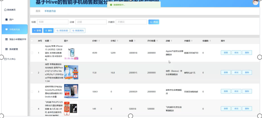Click the shop cell '倍思（Baseus）京东自营旗舰店'
Viewport: 262px width, 118px height.
click(x=173, y=73)
